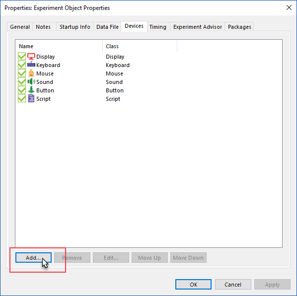Click the Class column header

pyautogui.click(x=140, y=46)
